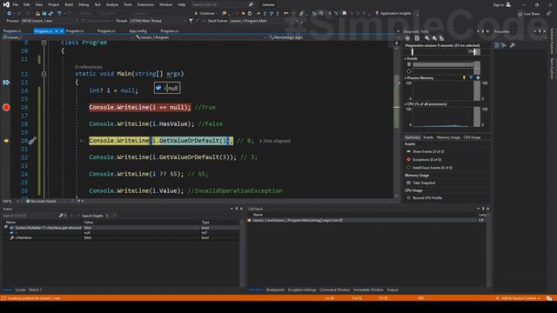Click the Save All icon
Screen dimensions: 557x313
click(x=50, y=14)
